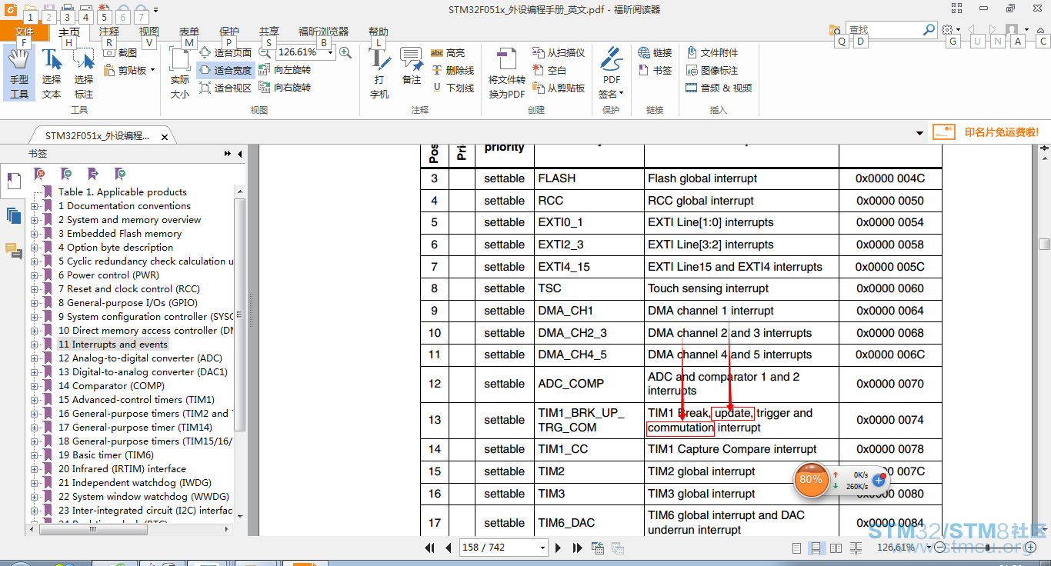Switch to the 表单 form tab
Screen dimensions: 1051x566
pos(189,32)
